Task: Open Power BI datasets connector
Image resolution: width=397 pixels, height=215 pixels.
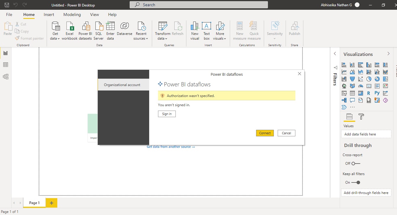Action: point(85,31)
